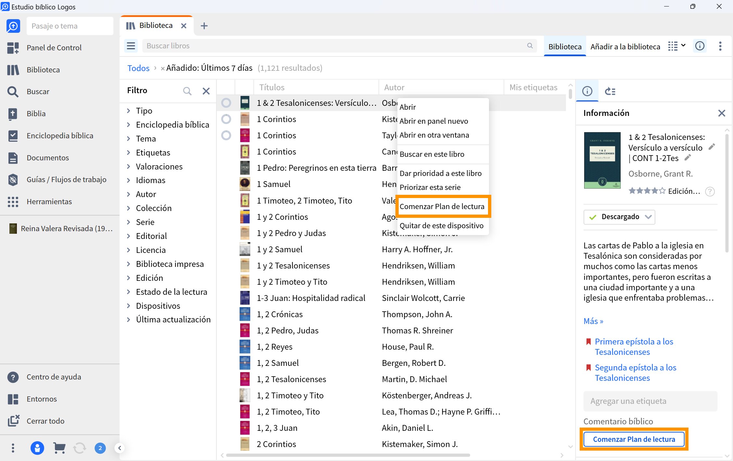The image size is (733, 461).
Task: Close the Información panel
Action: pos(722,113)
